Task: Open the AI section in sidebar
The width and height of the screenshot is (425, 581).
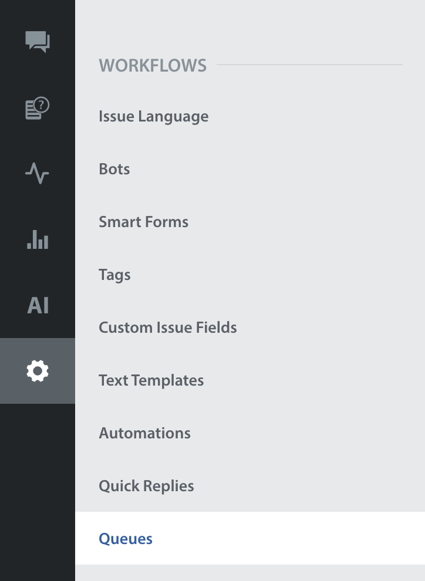Action: click(x=38, y=305)
